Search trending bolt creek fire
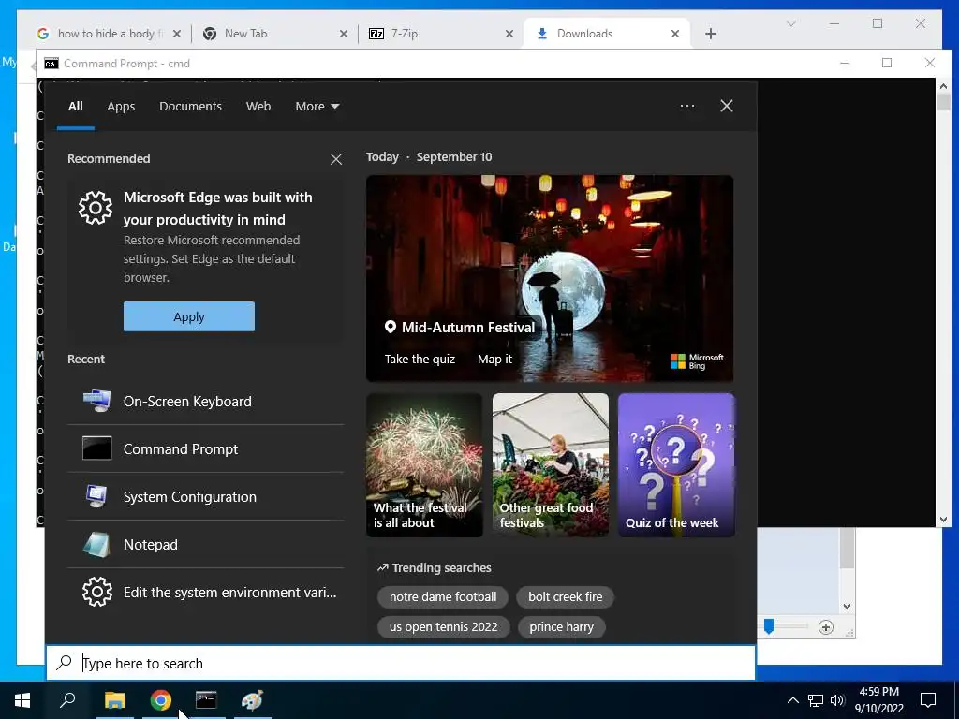 click(x=565, y=596)
